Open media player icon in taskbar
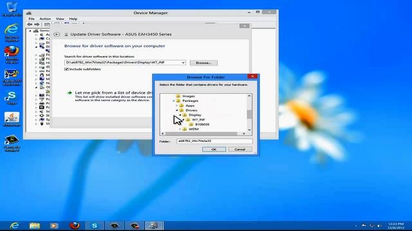412x231 pixels. (x=54, y=225)
